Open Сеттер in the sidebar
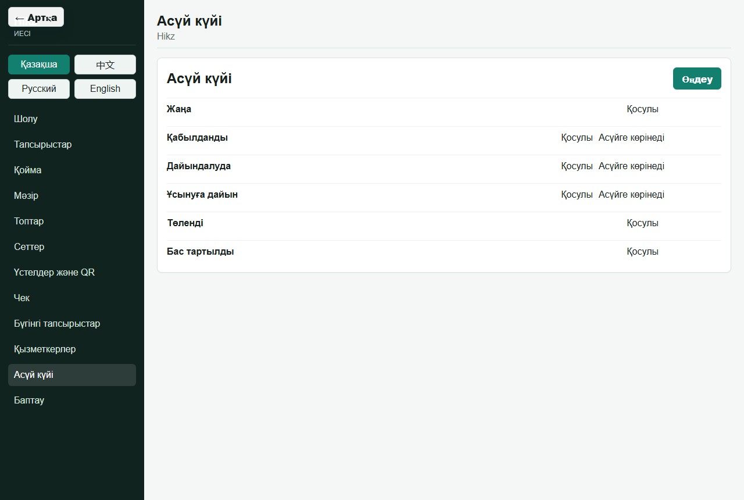Screen dimensions: 744x500 72,247
